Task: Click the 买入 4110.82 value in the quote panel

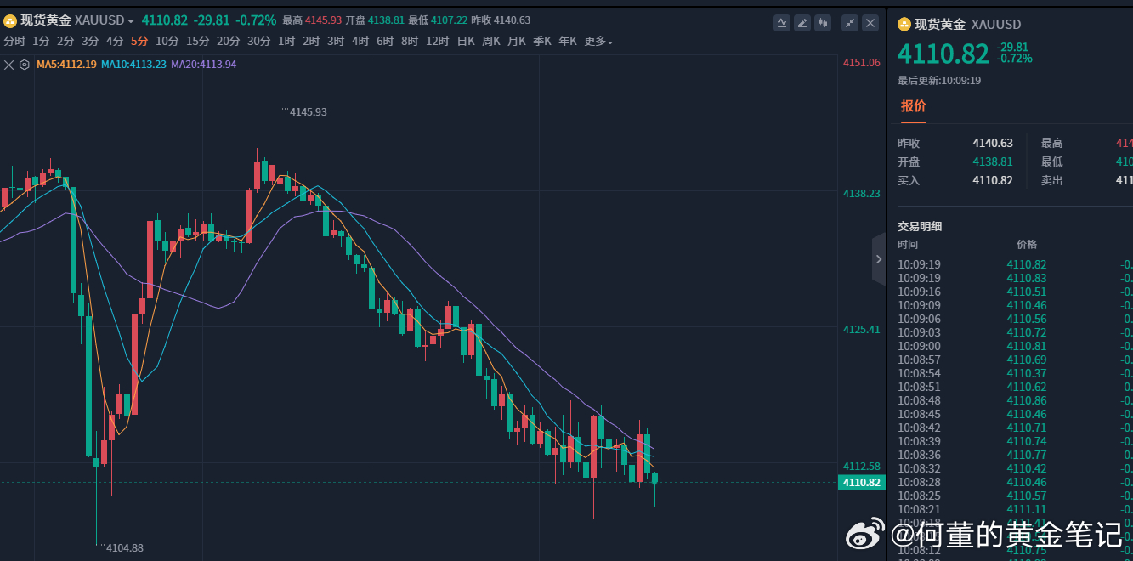Action: (x=993, y=180)
